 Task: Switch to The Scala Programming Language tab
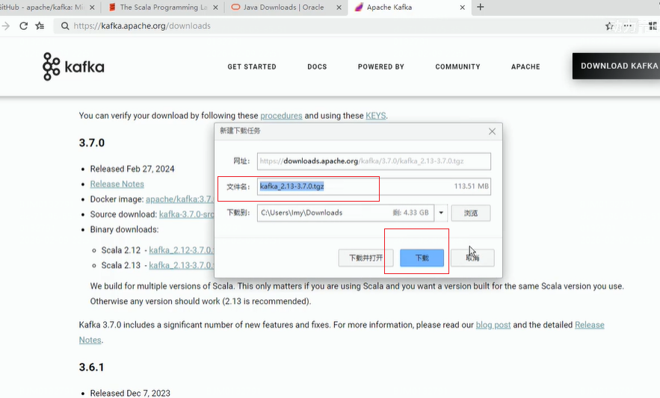[x=163, y=7]
